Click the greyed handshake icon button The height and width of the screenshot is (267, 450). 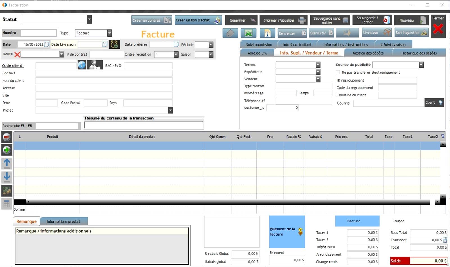[347, 33]
